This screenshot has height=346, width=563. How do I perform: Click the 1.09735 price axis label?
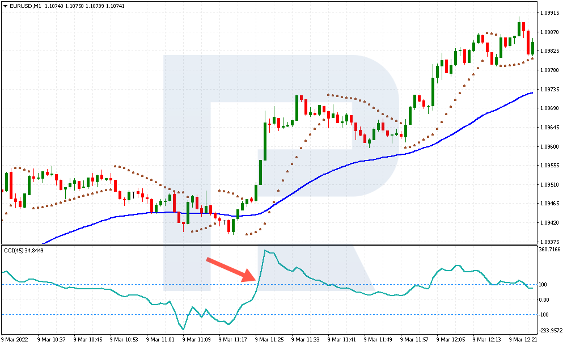tap(549, 89)
